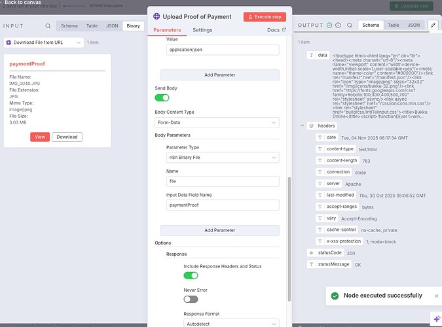This screenshot has height=327, width=442.
Task: Click the Upgrade now button
Action: coord(412,6)
